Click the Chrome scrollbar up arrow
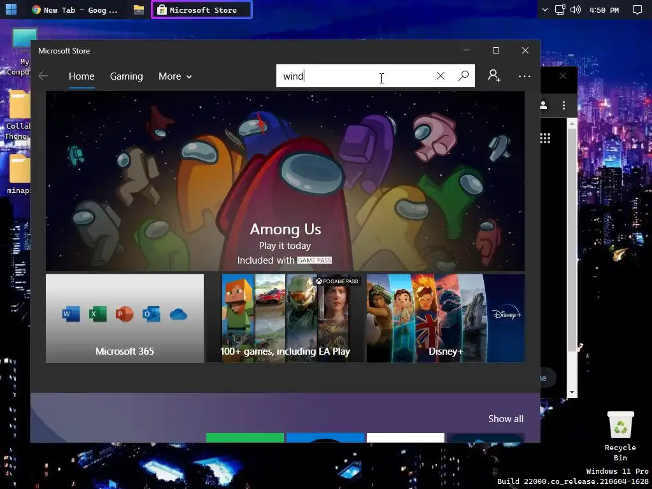The width and height of the screenshot is (652, 489). click(572, 124)
